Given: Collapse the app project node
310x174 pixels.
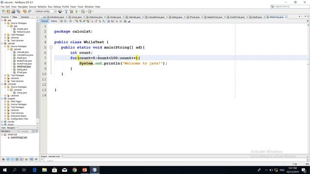Looking at the screenshot, I should [x=2, y=20].
